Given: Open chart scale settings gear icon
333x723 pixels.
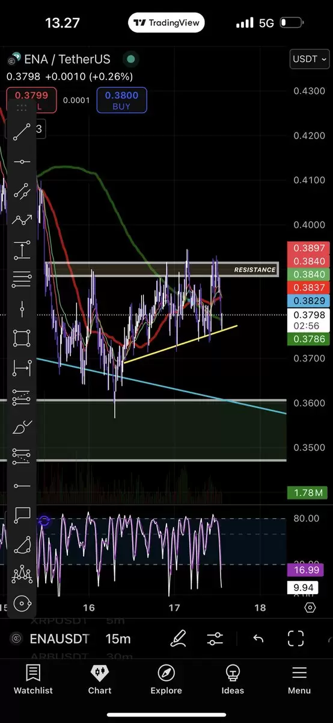Looking at the screenshot, I should [310, 607].
